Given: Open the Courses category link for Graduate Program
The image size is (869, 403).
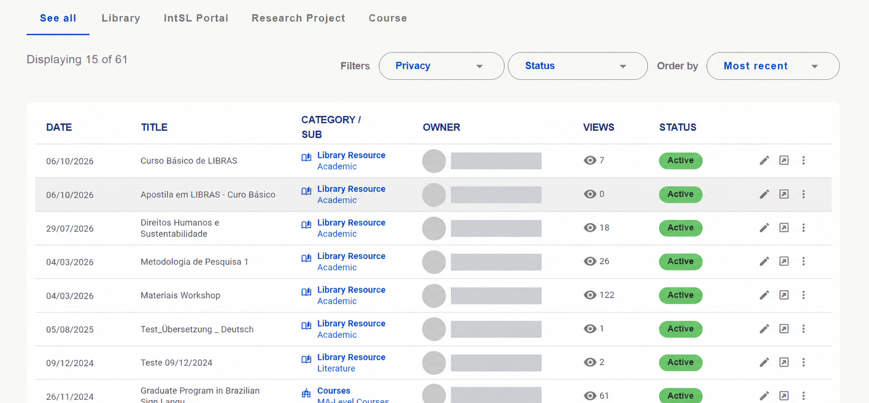Looking at the screenshot, I should pyautogui.click(x=334, y=391).
